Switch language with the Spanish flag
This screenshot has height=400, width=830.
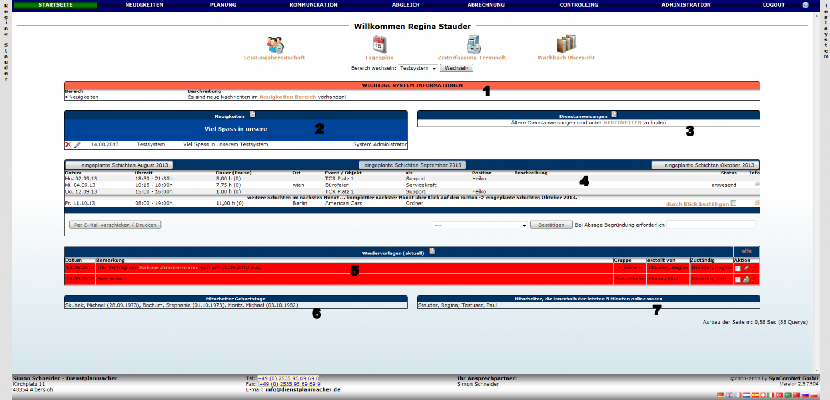click(x=755, y=395)
